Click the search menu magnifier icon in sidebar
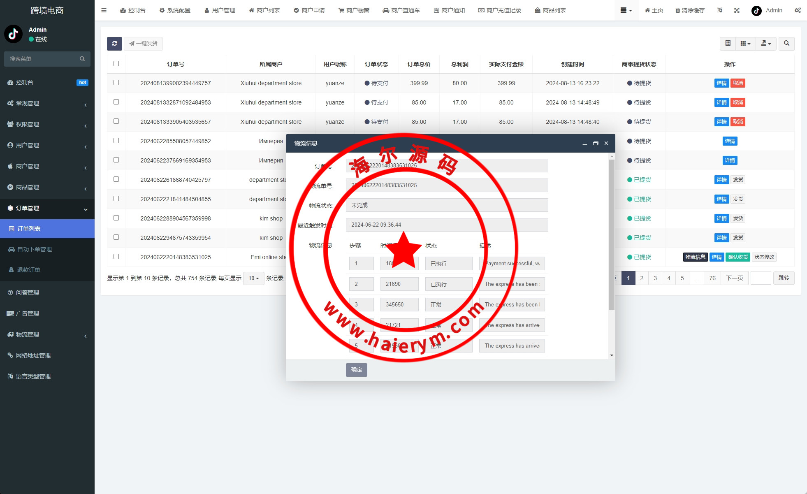The image size is (807, 494). 82,59
